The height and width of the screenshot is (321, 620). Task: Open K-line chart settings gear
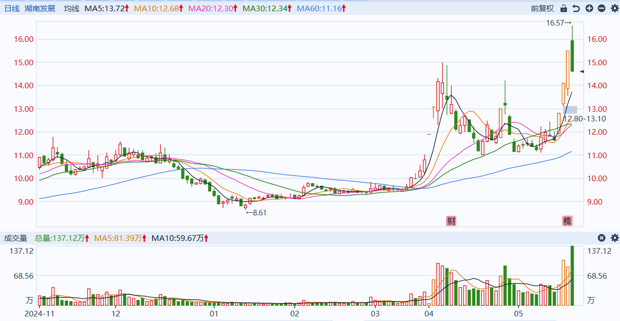tap(614, 8)
